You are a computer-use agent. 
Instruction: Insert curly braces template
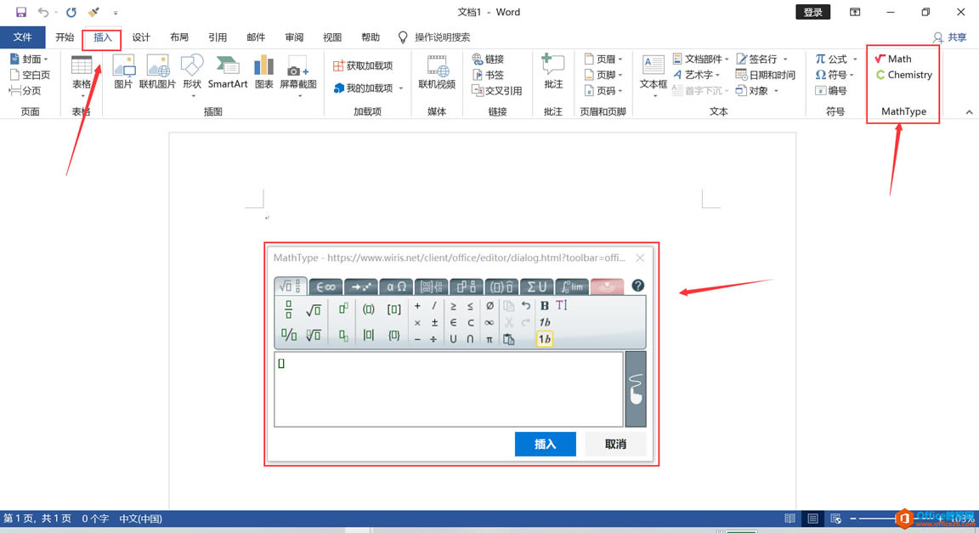(394, 336)
